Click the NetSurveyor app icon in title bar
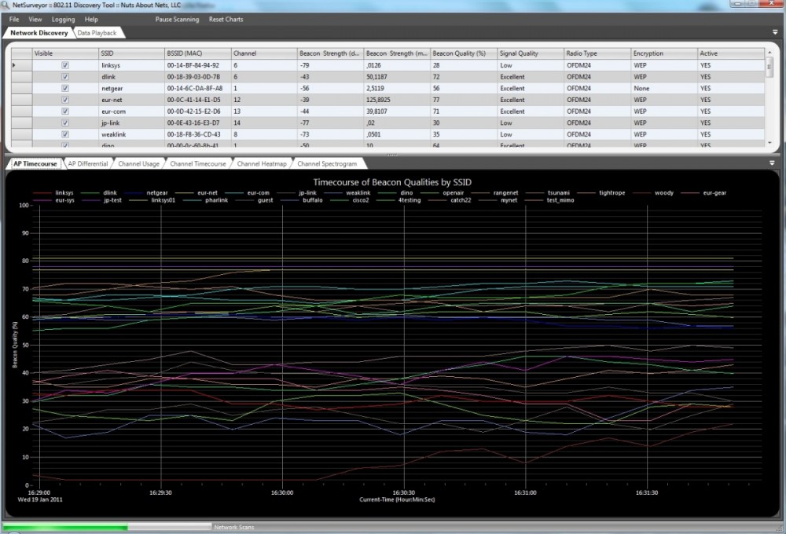 [x=6, y=5]
